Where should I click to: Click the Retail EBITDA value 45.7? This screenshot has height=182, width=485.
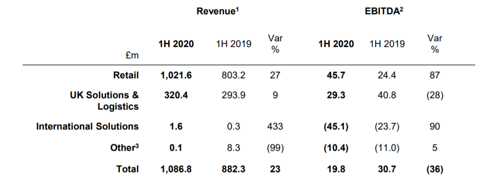click(x=336, y=75)
